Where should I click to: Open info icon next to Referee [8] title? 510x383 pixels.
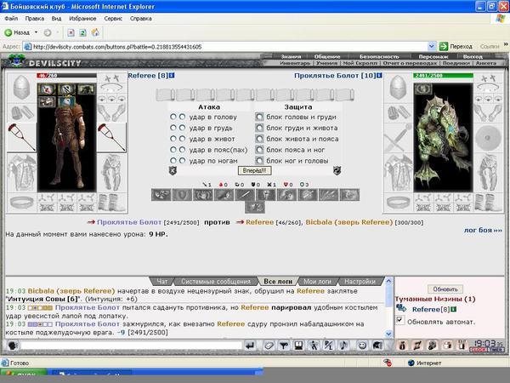[172, 76]
